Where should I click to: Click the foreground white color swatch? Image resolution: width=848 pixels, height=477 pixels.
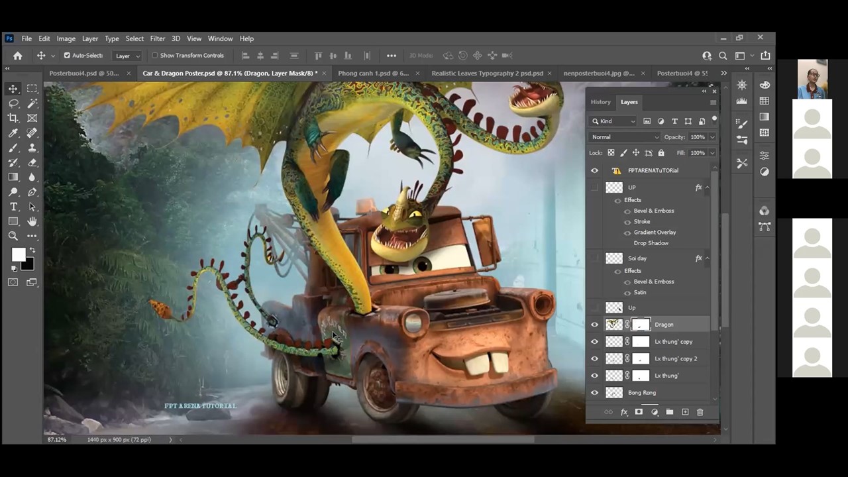(x=18, y=255)
